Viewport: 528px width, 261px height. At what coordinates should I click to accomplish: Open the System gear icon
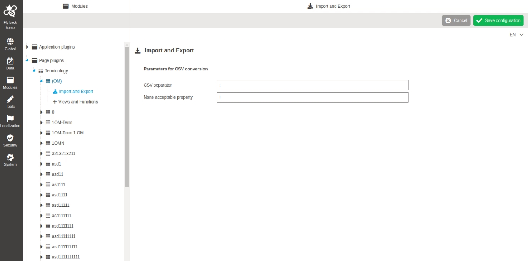[x=10, y=157]
